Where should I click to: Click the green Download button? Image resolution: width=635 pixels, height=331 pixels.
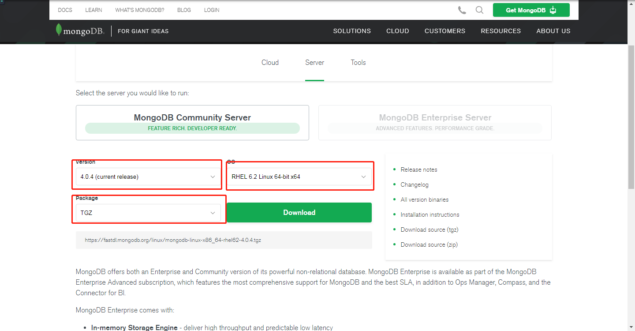[299, 212]
